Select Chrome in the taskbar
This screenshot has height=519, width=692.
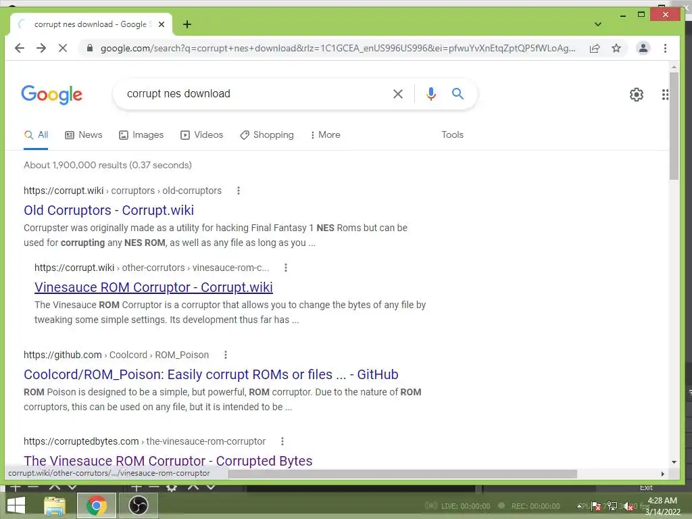pos(96,505)
